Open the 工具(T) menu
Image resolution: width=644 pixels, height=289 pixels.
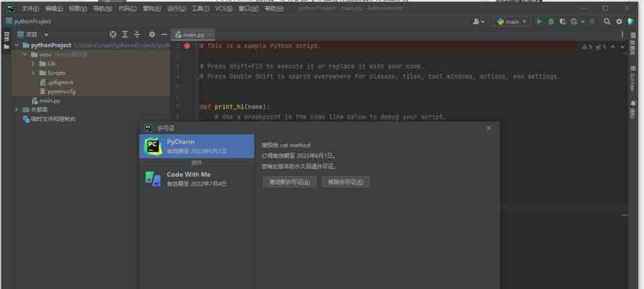[x=200, y=8]
